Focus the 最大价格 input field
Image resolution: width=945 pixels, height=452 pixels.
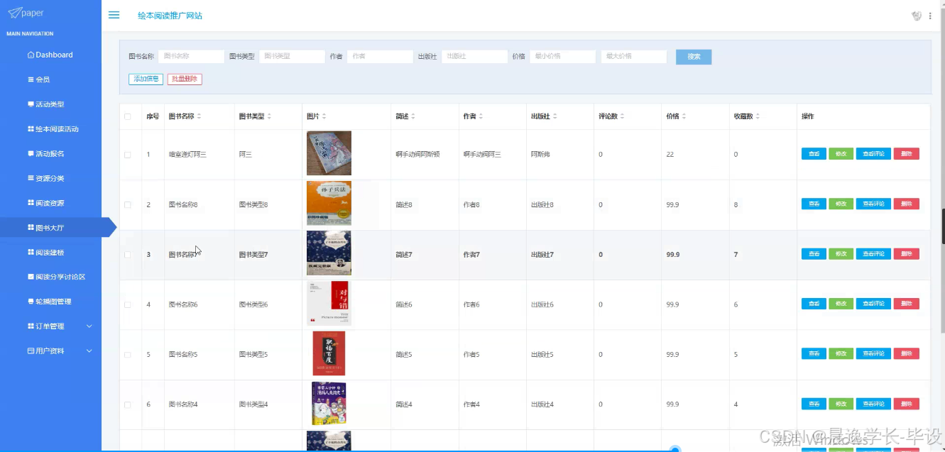(634, 57)
